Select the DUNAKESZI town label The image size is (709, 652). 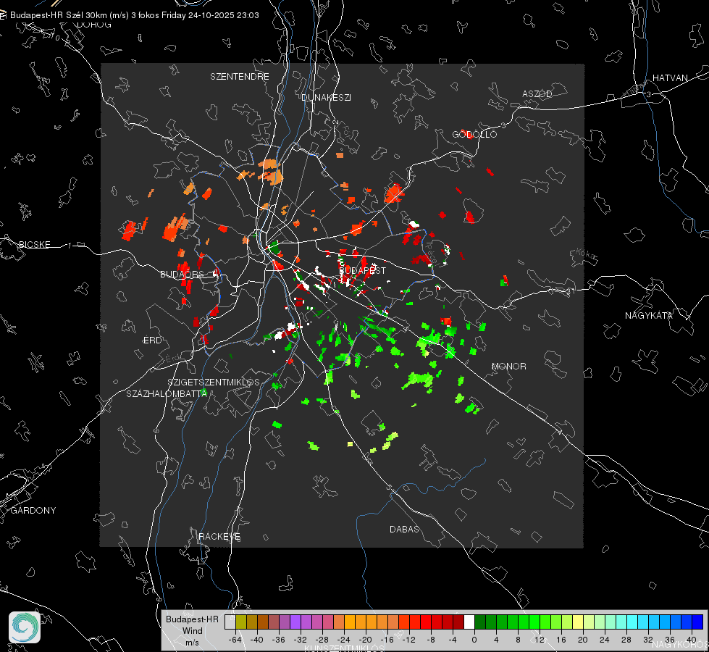[326, 98]
